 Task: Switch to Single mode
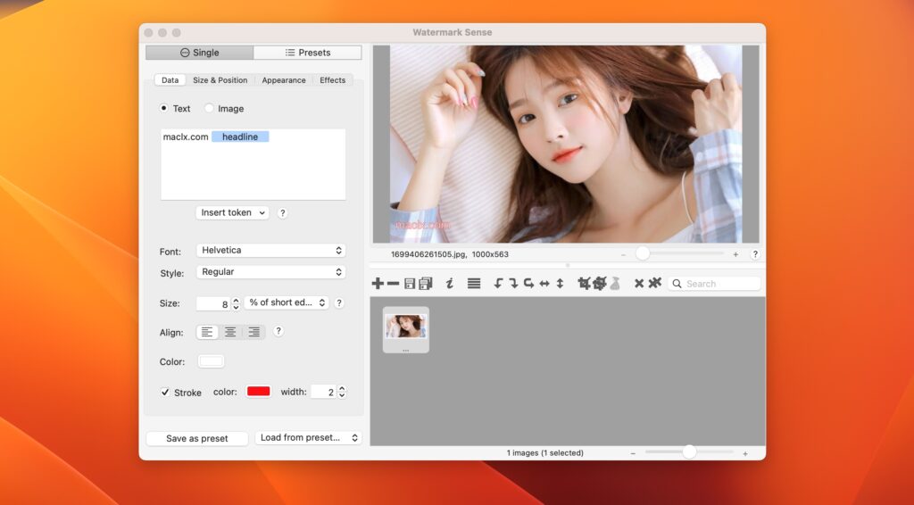click(x=199, y=53)
